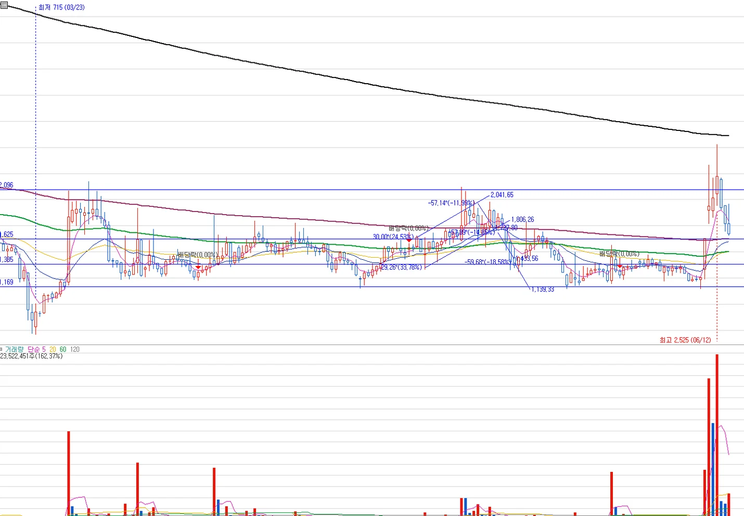Select the 1,139.33 trendline price label

coord(543,289)
